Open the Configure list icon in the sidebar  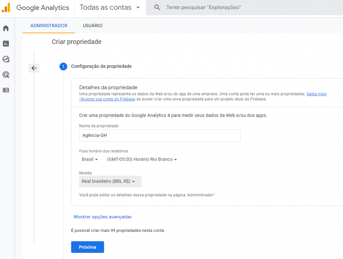pyautogui.click(x=6, y=90)
